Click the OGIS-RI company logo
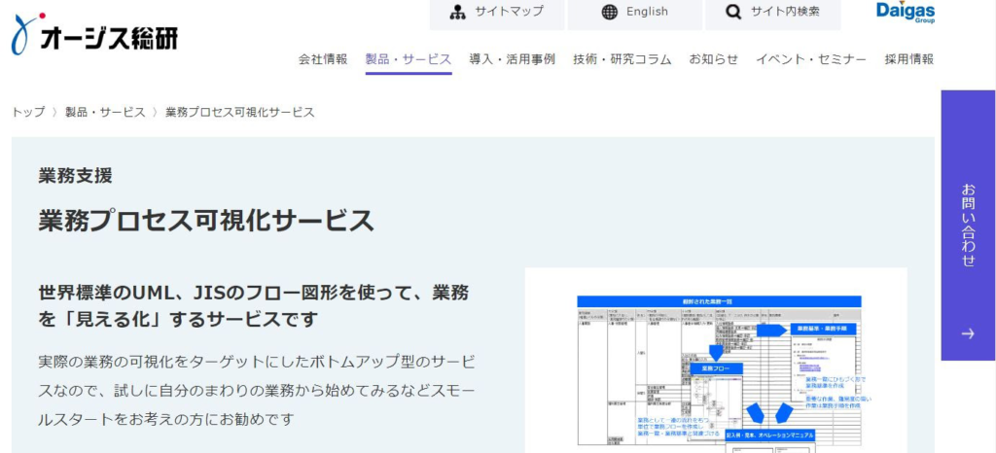Image resolution: width=996 pixels, height=453 pixels. (94, 35)
